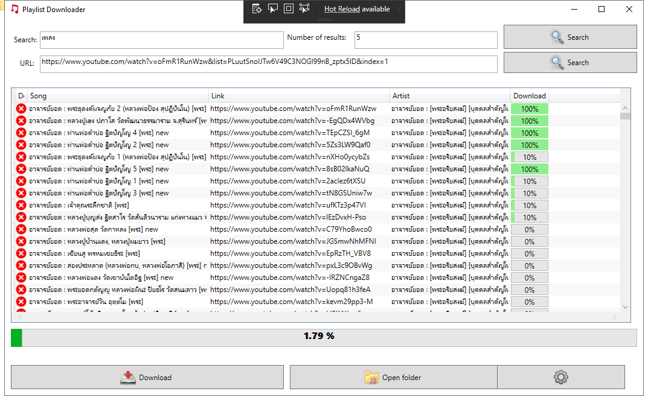Viewport: 648px width, 400px height.
Task: Sort by Download column header
Action: [530, 96]
